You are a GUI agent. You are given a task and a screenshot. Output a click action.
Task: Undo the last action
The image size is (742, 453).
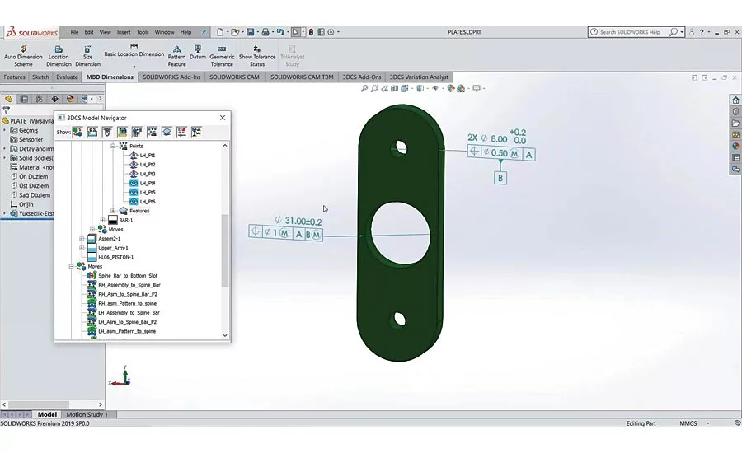[x=280, y=32]
